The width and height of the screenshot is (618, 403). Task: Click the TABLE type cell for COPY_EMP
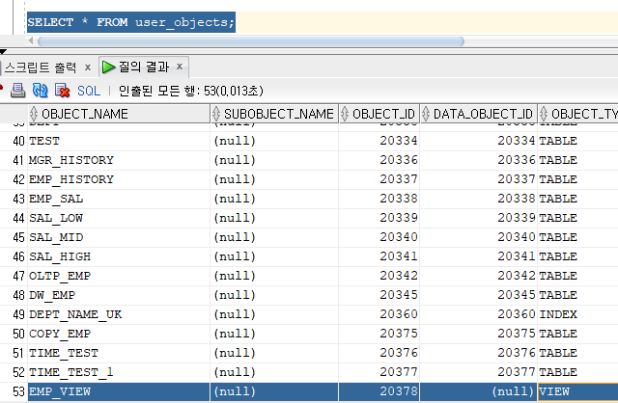pyautogui.click(x=577, y=334)
